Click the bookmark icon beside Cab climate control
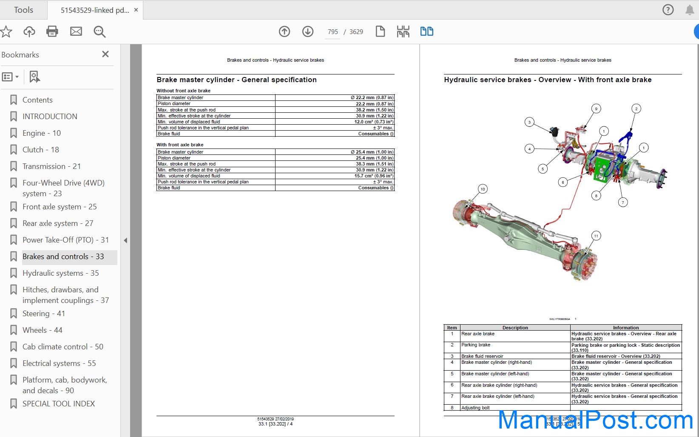This screenshot has width=699, height=437. [14, 347]
